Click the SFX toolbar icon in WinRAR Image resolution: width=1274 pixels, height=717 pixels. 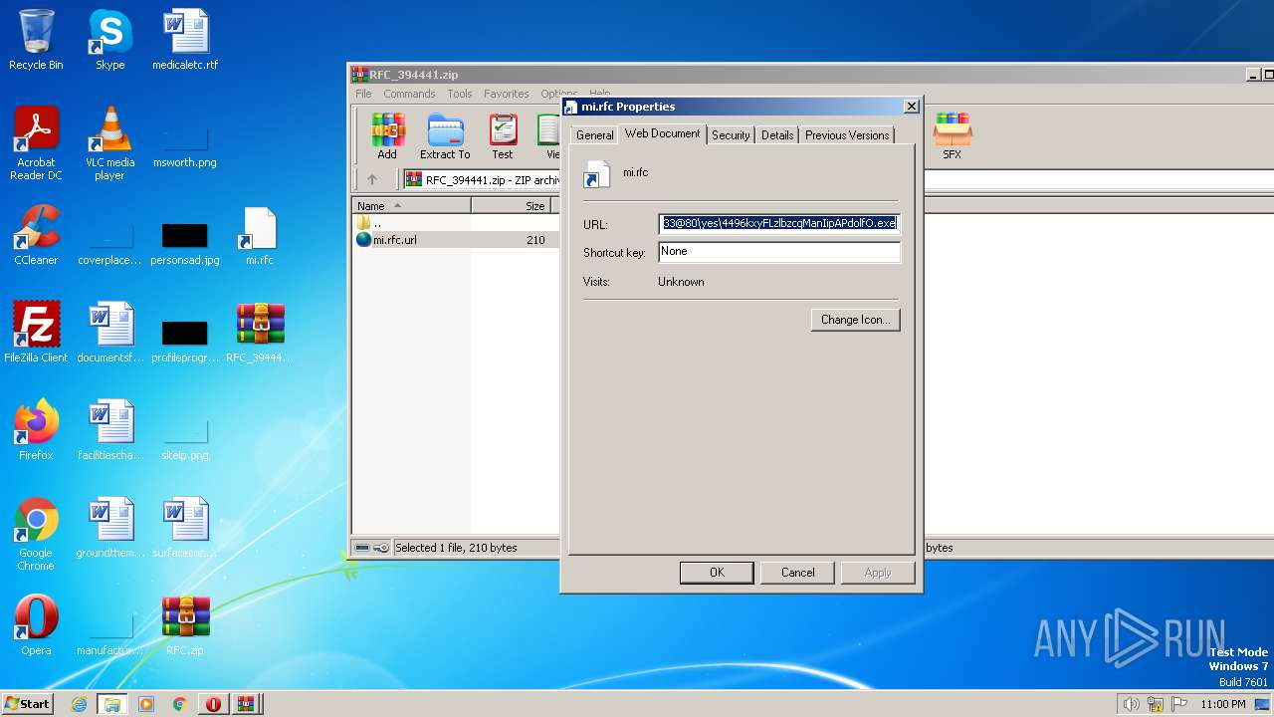[953, 136]
